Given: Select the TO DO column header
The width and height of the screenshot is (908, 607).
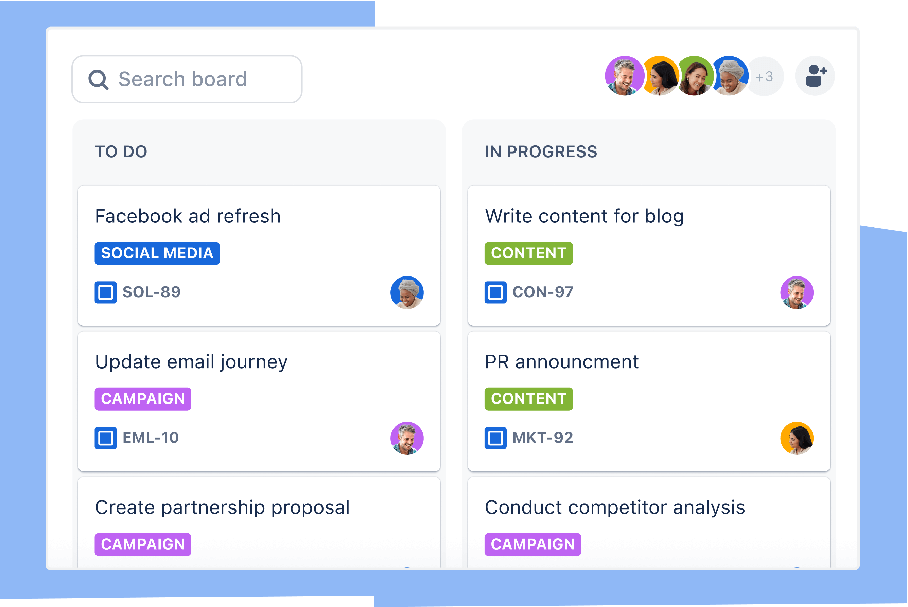Looking at the screenshot, I should (x=123, y=151).
